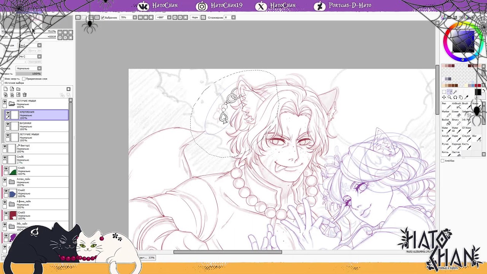Hide the КРЕПЛЕНИЯ layer

coord(8,113)
